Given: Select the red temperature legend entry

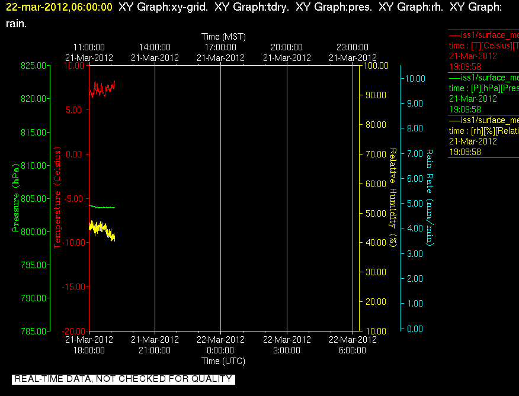Looking at the screenshot, I should [x=483, y=51].
